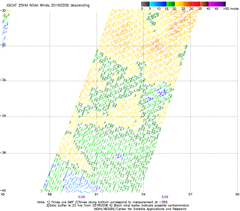
Task: Click the brown 35-40 knots color segment
Action: click(204, 4)
